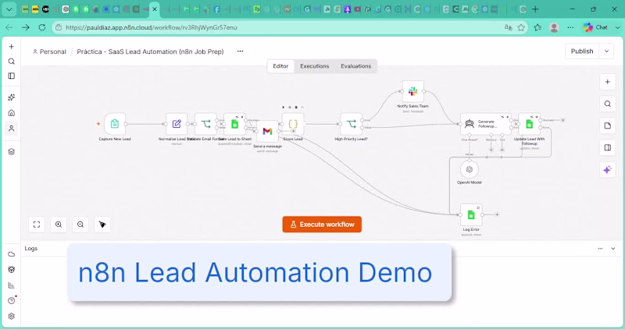The height and width of the screenshot is (329, 625).
Task: Click the workflow title Práctica - SaaS Lead Automation
Action: coord(150,51)
